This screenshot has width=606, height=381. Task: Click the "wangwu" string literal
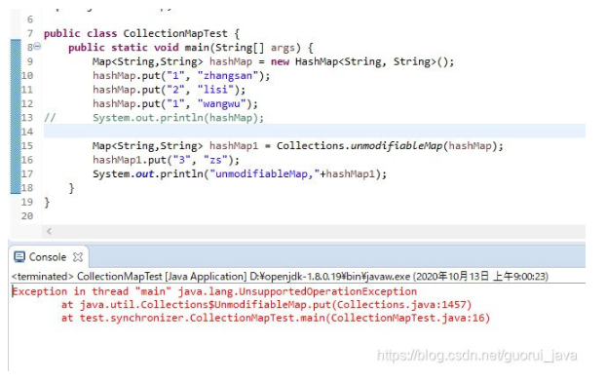tap(221, 103)
